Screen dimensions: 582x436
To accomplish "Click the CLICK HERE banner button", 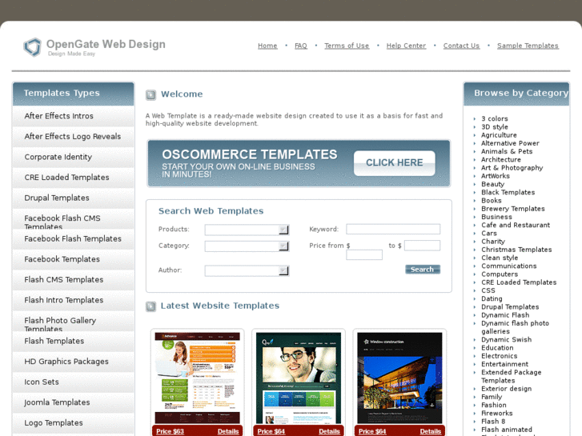I will 394,163.
